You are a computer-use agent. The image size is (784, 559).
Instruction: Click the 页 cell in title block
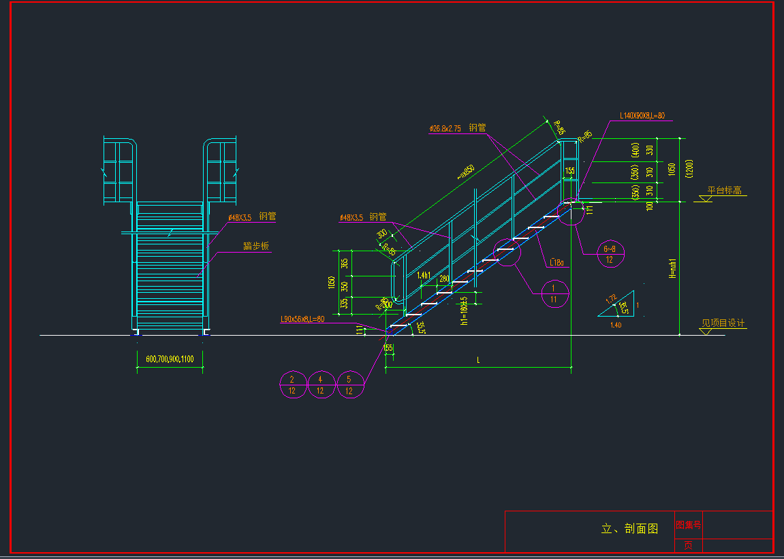688,545
